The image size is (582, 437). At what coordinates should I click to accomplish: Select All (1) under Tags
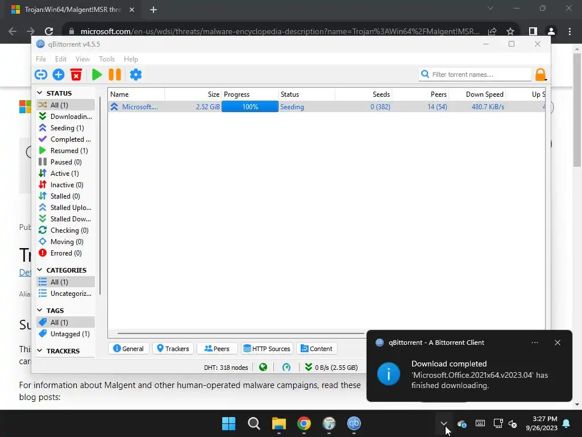coord(66,323)
